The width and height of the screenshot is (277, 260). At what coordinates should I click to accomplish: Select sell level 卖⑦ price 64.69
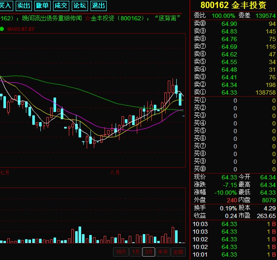click(x=229, y=47)
